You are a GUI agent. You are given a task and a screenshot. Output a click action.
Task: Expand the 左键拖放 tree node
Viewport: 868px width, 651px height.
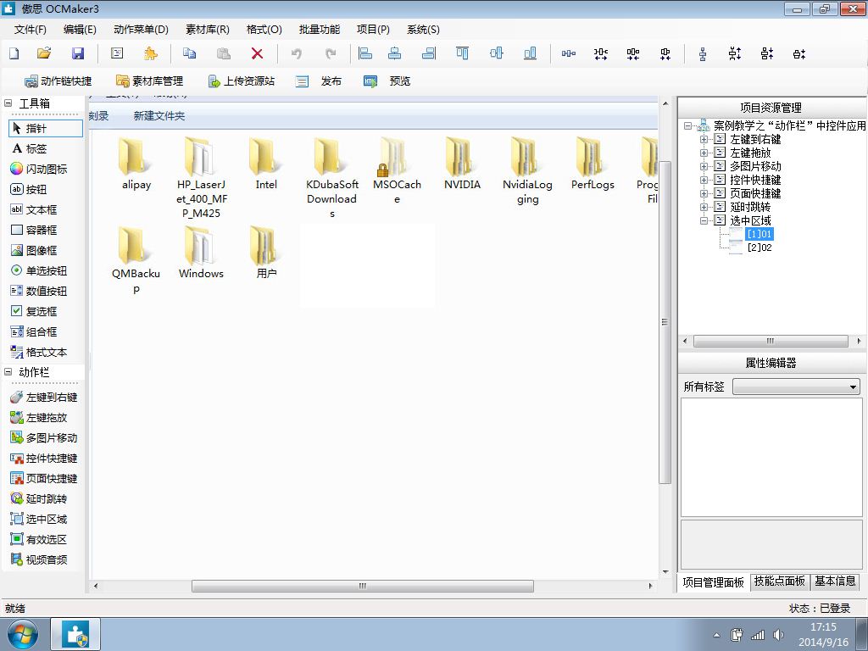click(704, 153)
